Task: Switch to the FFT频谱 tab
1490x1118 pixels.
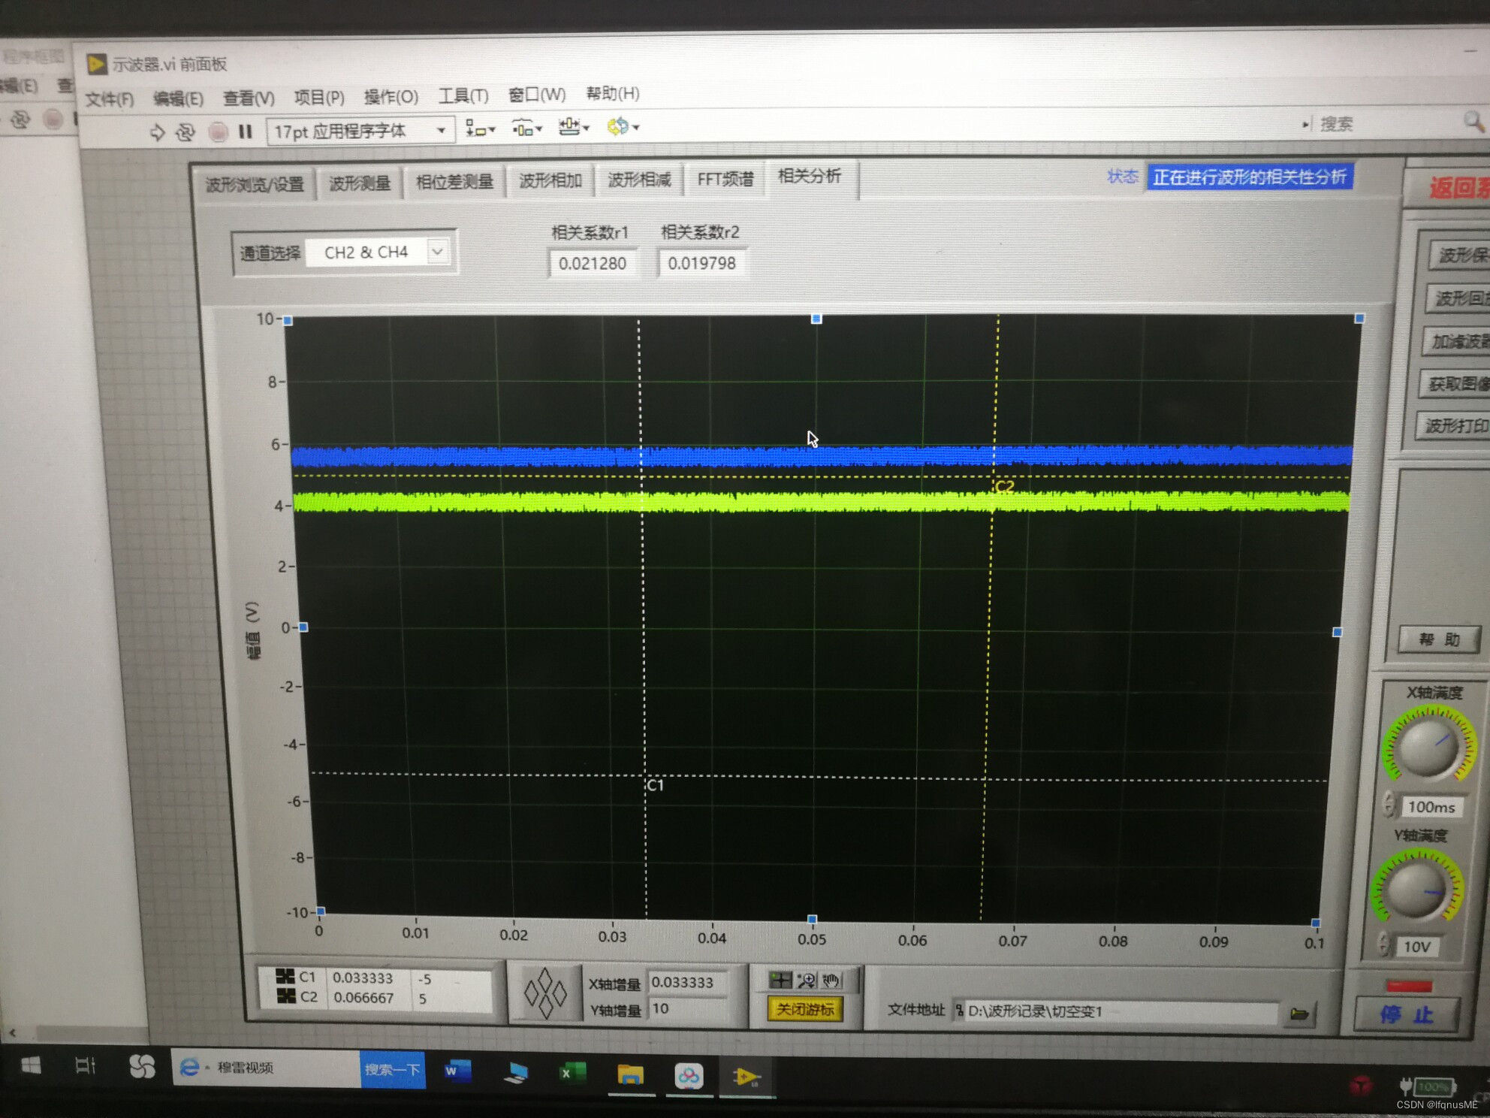Action: point(725,179)
